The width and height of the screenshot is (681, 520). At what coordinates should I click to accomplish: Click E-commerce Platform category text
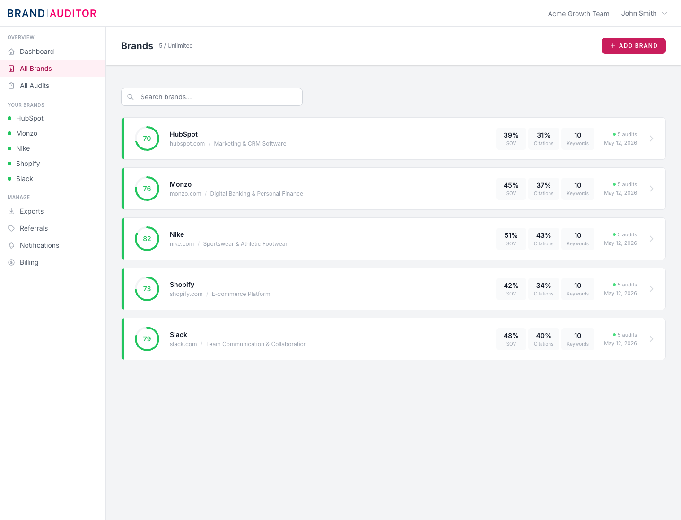(241, 294)
